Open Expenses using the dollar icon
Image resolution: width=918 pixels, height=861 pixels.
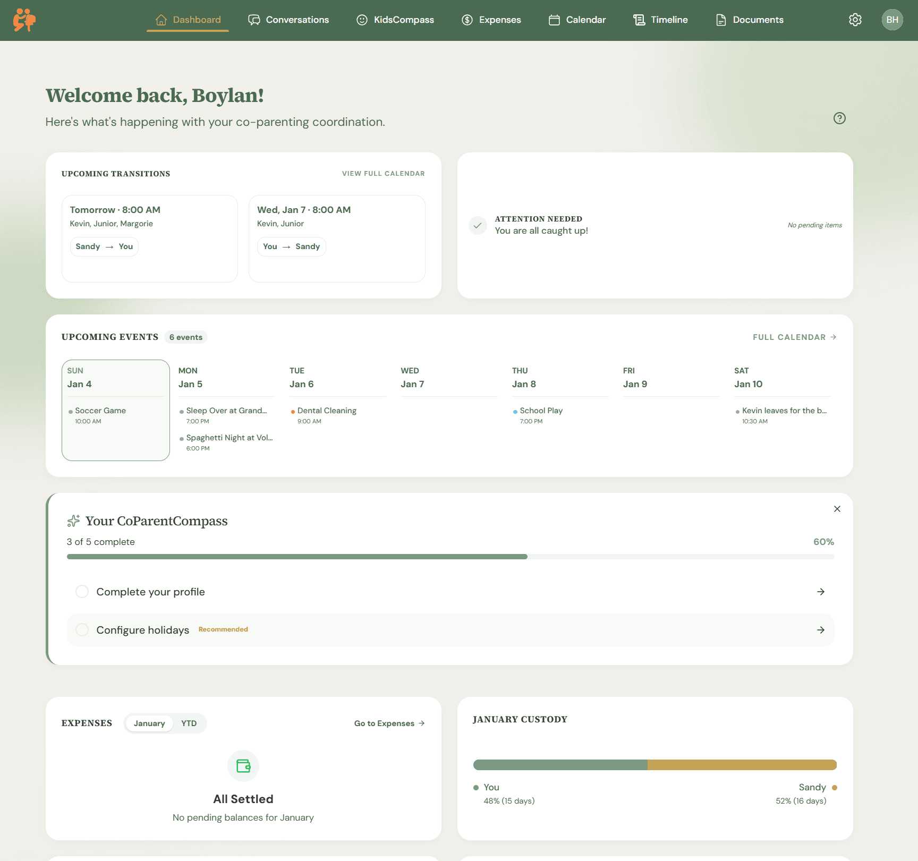point(466,20)
